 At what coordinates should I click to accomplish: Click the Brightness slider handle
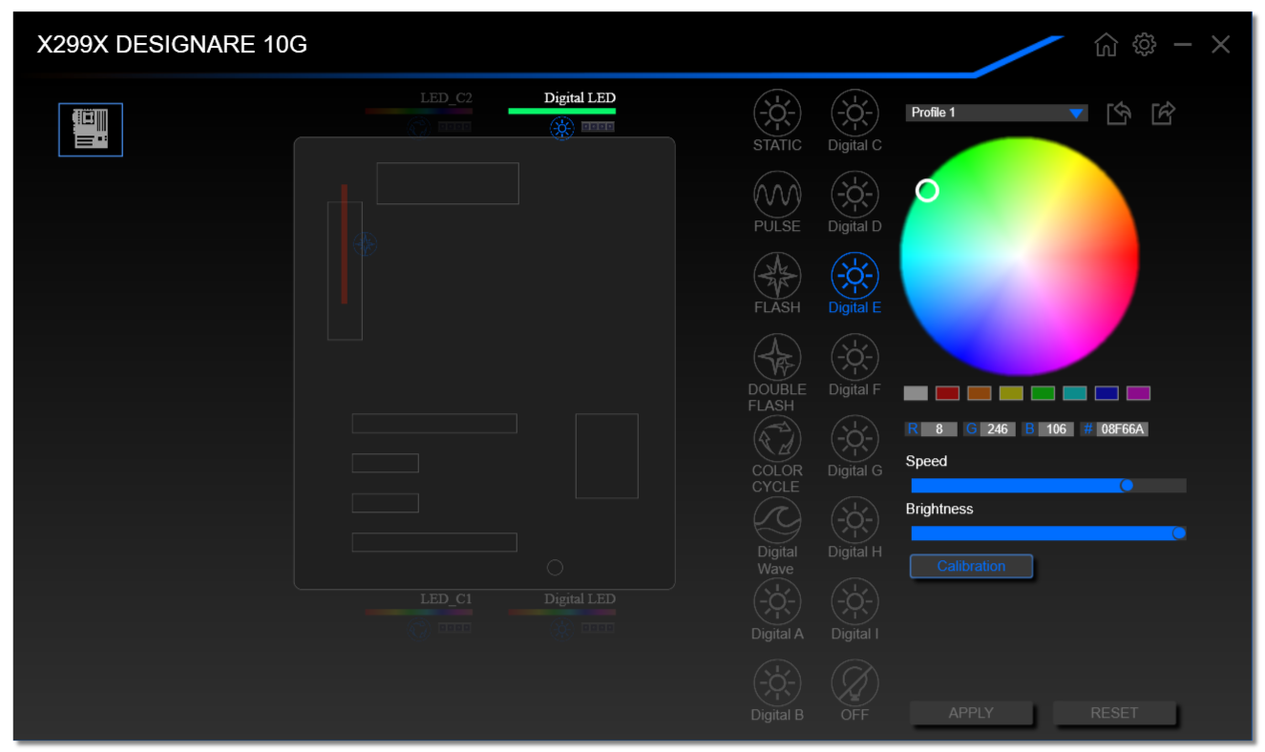tap(1179, 533)
